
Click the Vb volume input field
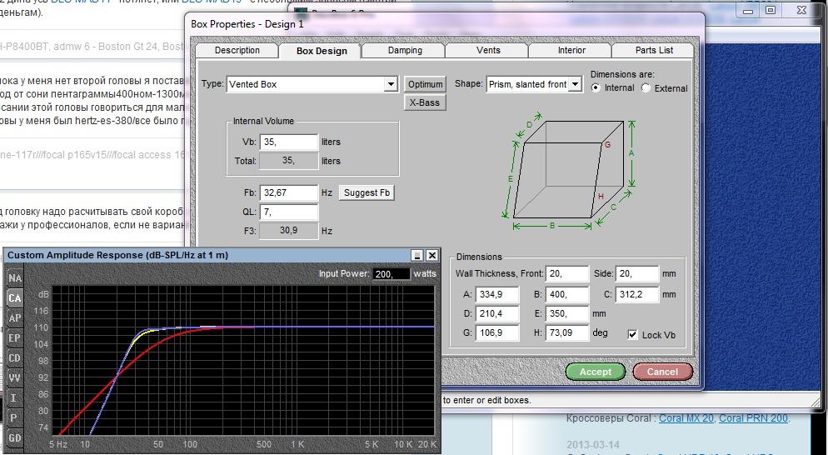click(x=288, y=142)
